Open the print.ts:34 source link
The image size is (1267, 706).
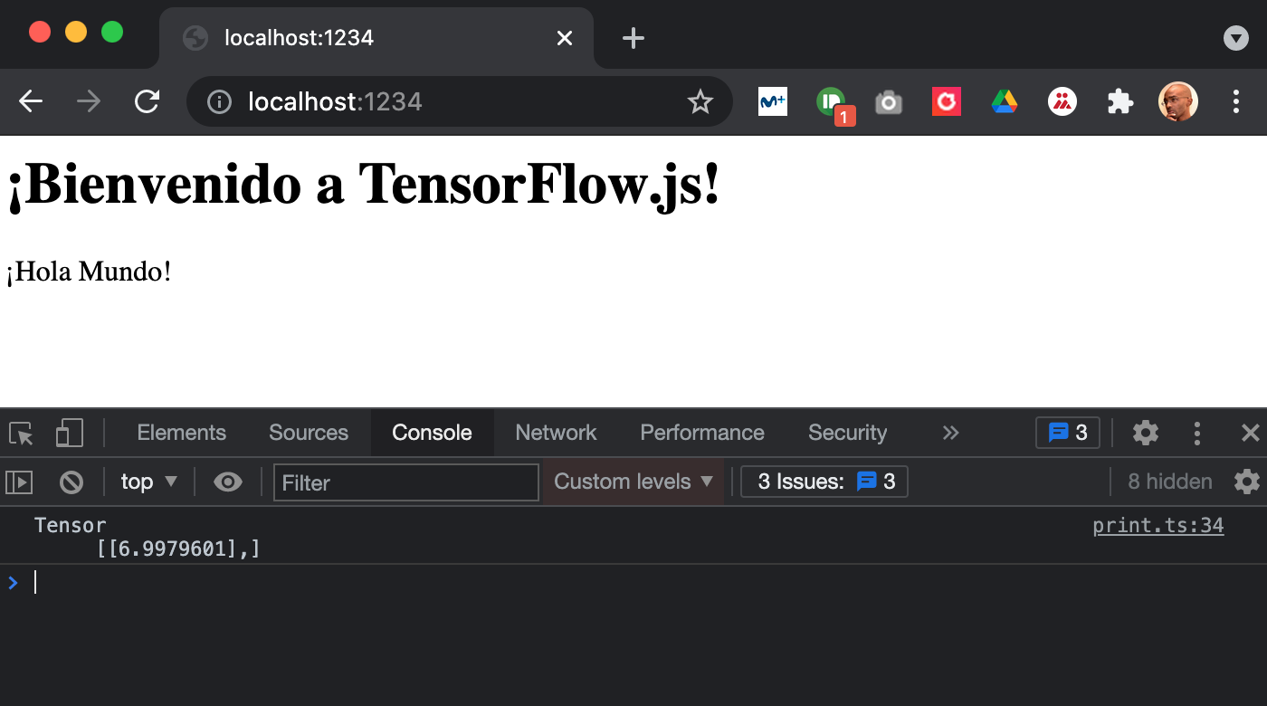(1158, 526)
